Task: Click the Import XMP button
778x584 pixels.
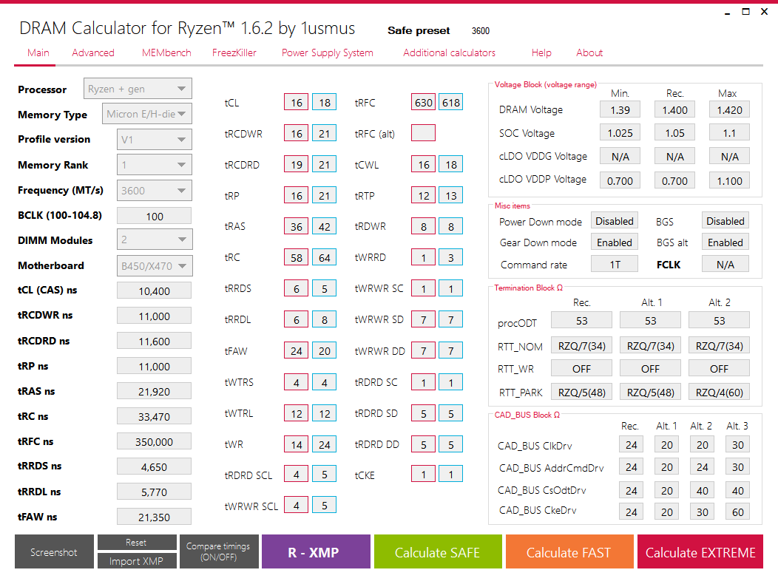Action: 137,561
